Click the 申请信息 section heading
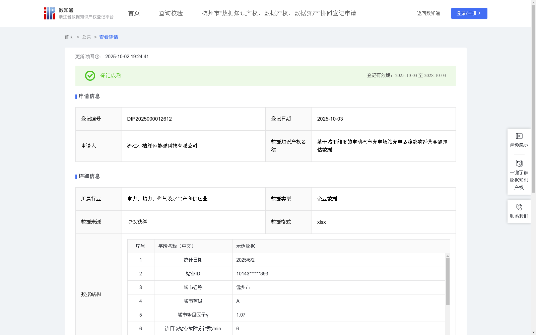This screenshot has height=335, width=536. [x=89, y=96]
